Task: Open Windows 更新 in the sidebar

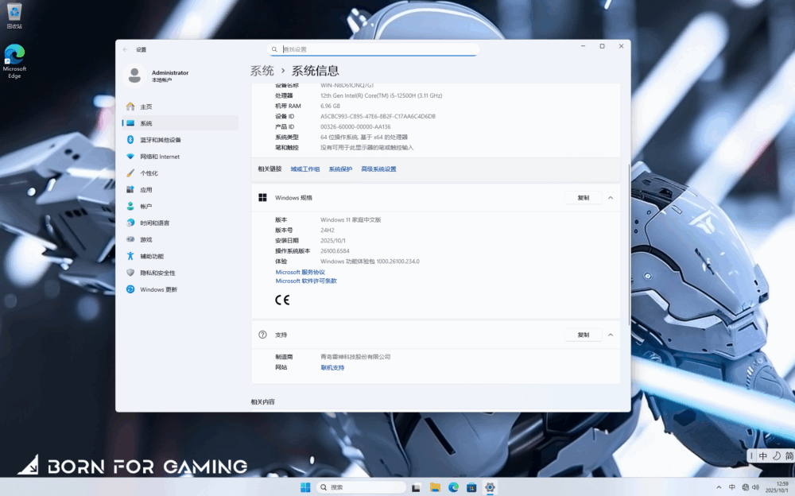Action: 158,289
